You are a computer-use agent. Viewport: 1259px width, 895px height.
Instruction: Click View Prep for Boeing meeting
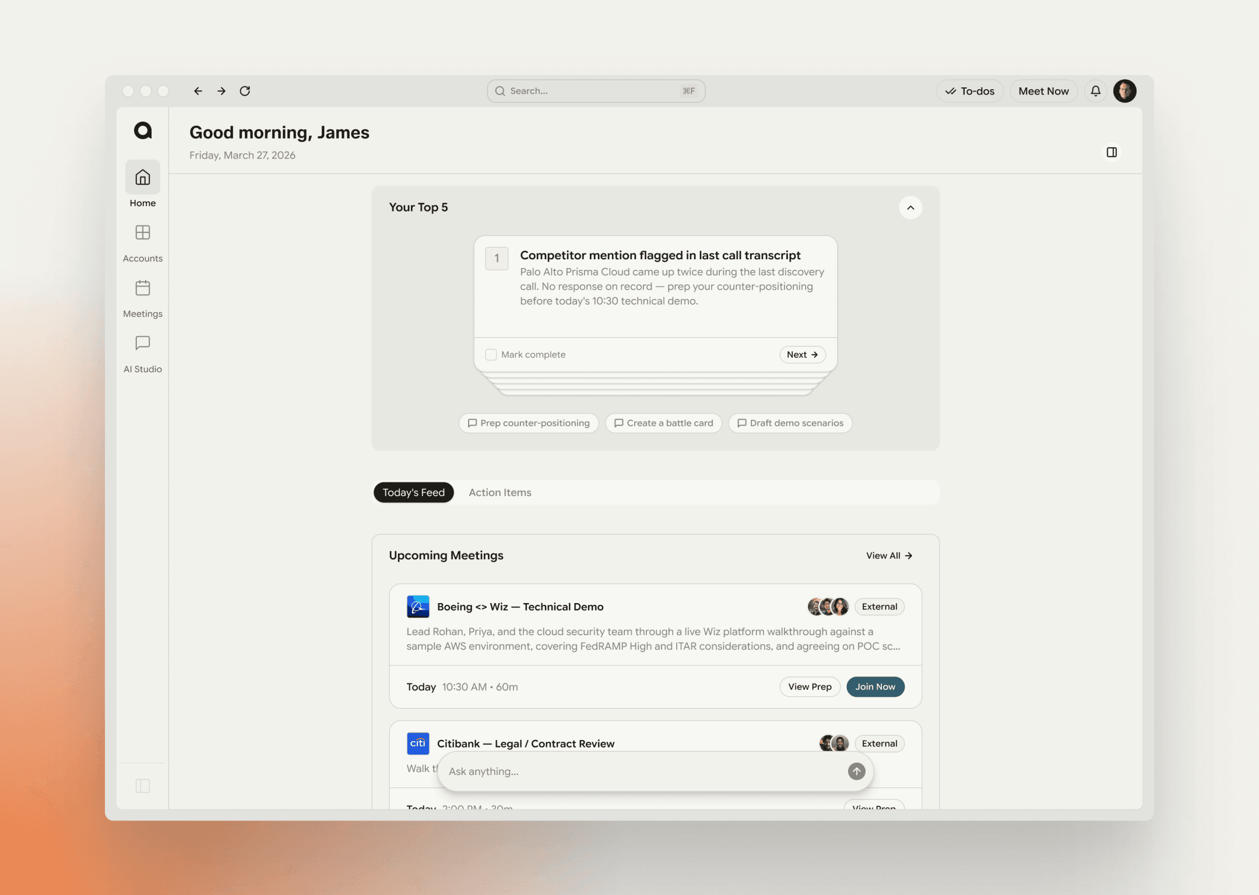[810, 687]
